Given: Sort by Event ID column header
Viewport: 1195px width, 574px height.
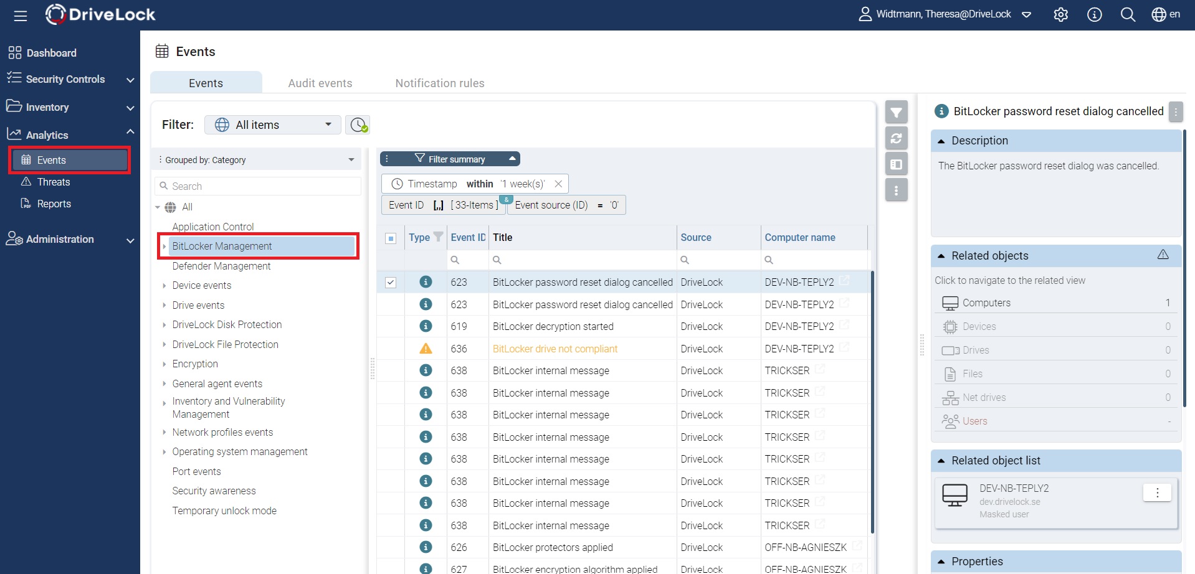Looking at the screenshot, I should (468, 237).
